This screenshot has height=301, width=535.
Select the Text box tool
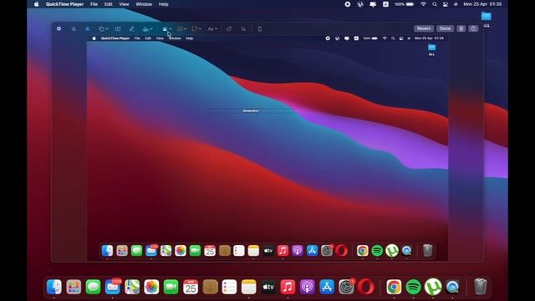[x=118, y=29]
